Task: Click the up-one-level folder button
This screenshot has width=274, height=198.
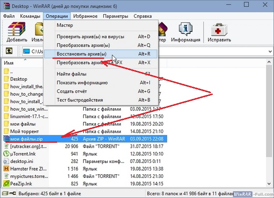Action: click(x=10, y=50)
